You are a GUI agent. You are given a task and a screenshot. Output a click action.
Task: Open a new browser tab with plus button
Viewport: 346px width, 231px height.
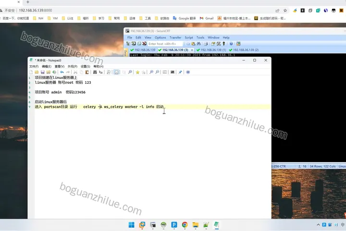click(x=27, y=2)
